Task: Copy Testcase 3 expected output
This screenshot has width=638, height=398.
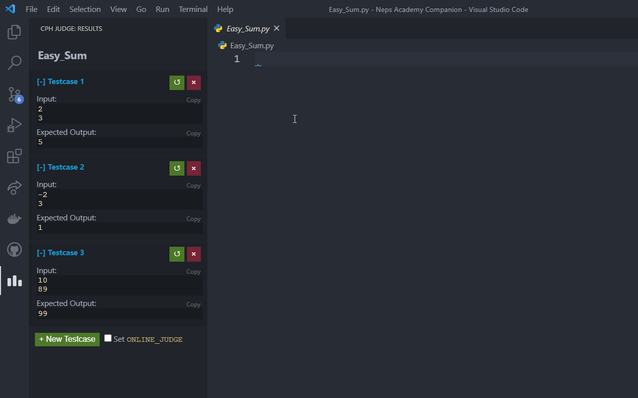Action: click(193, 304)
